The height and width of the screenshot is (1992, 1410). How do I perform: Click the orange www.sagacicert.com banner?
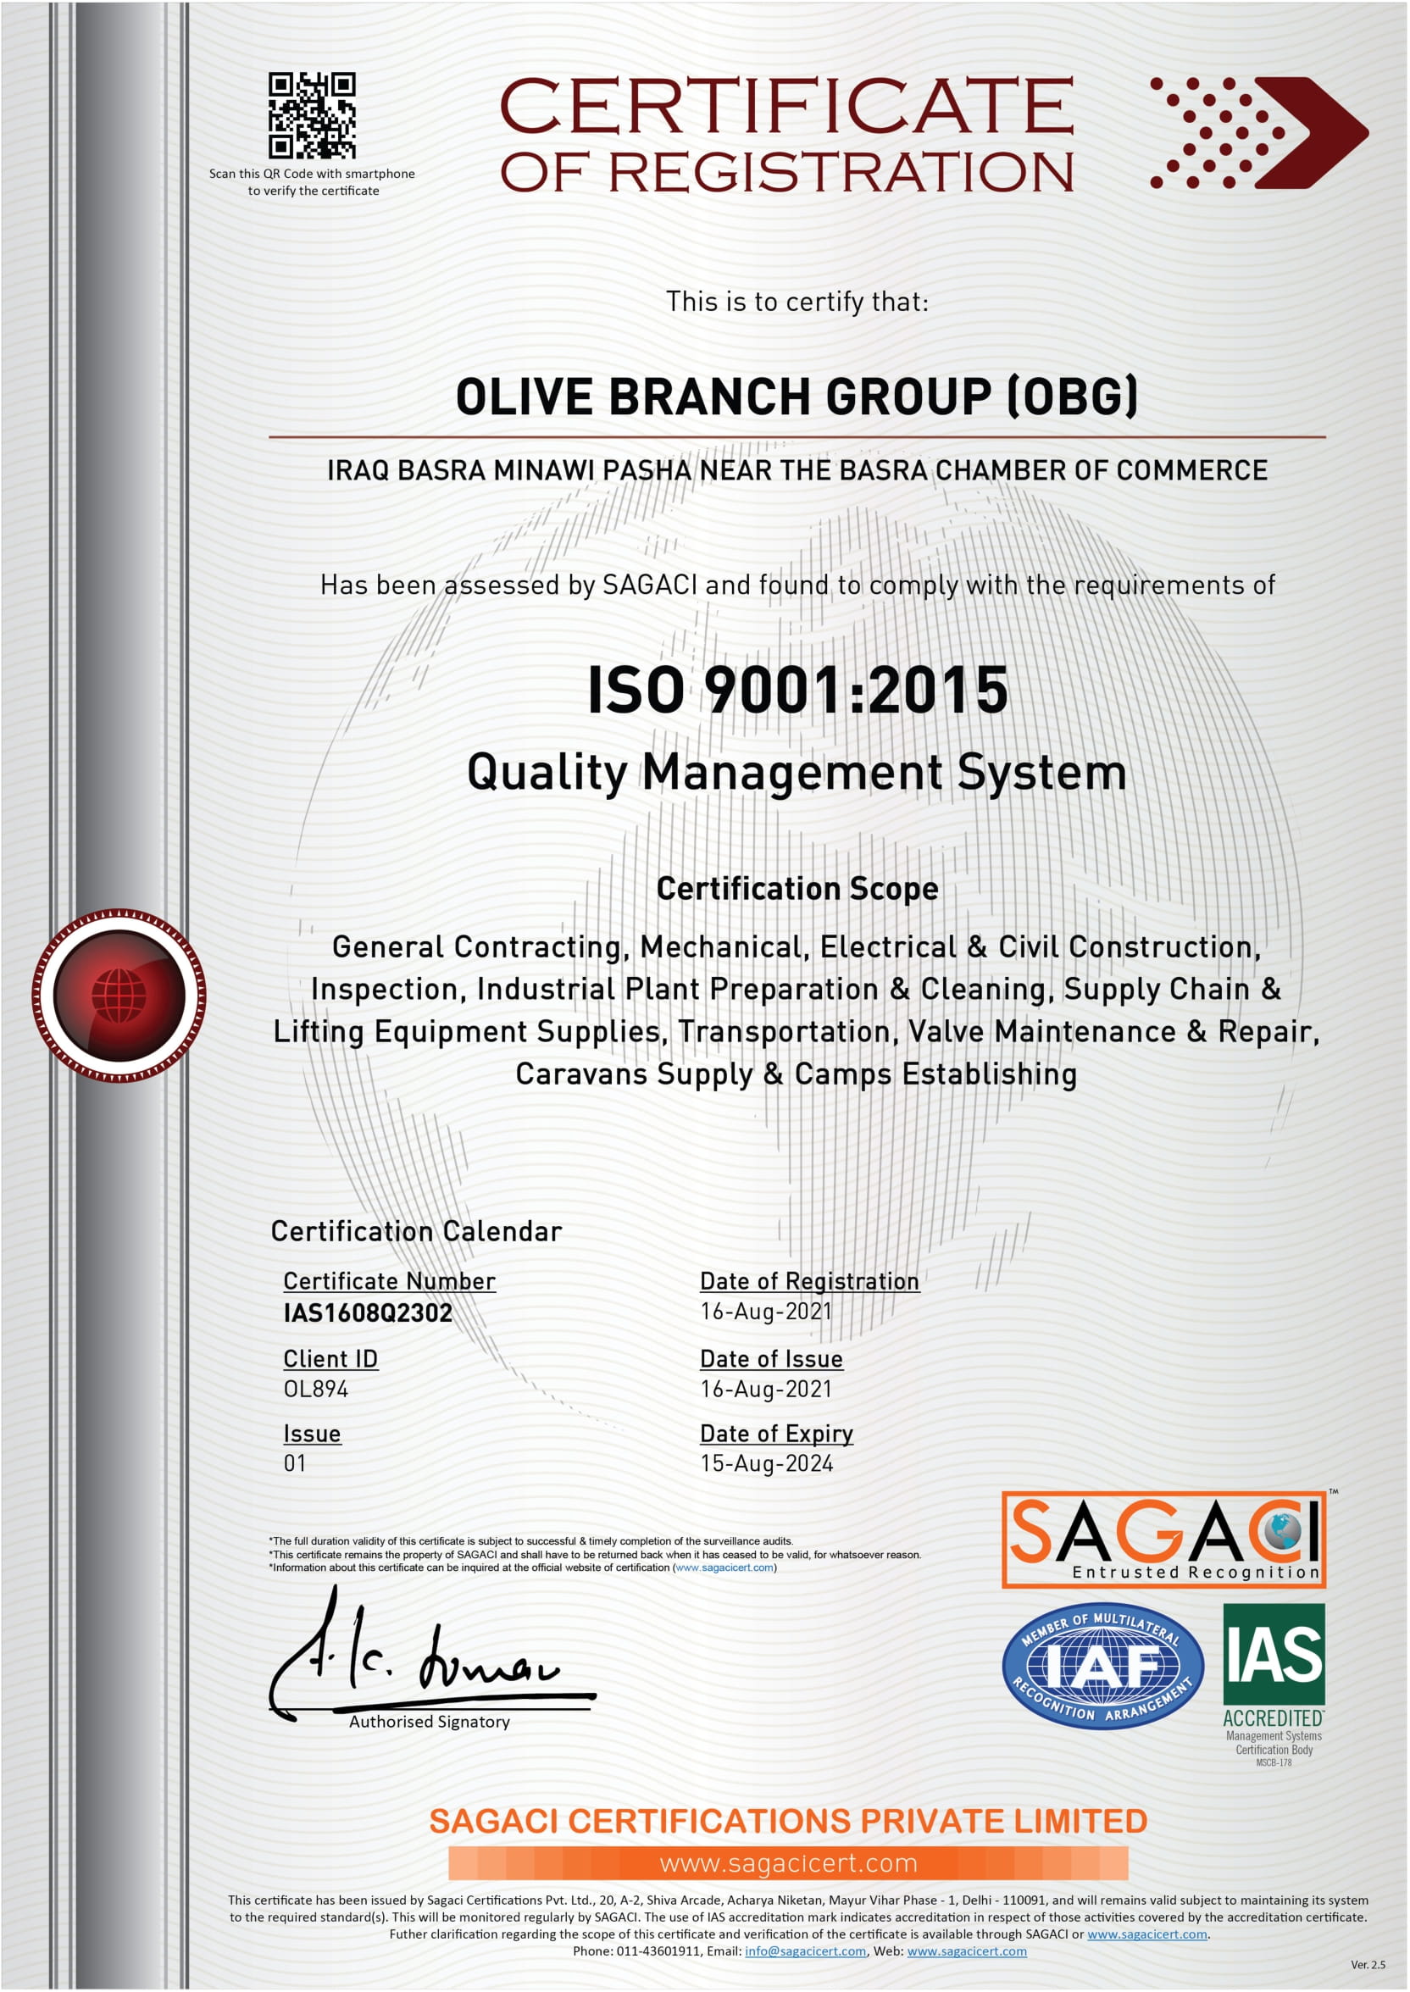(787, 1862)
